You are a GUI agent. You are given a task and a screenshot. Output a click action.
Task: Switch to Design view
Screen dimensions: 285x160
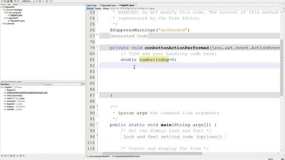[98, 8]
